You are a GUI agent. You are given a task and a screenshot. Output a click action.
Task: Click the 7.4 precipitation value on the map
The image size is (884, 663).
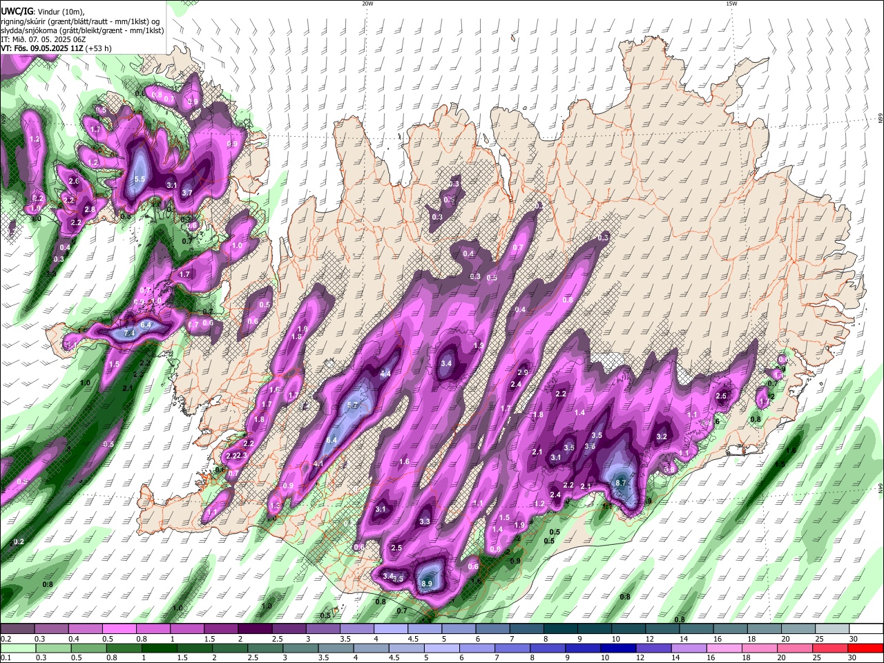tap(129, 333)
